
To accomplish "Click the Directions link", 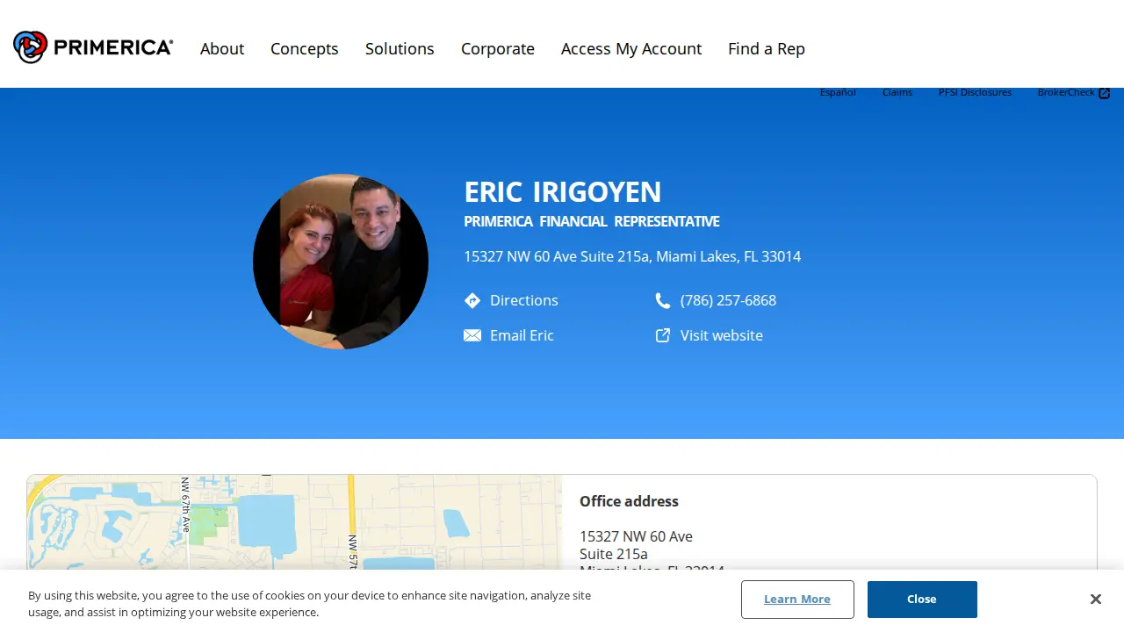I will [x=524, y=300].
